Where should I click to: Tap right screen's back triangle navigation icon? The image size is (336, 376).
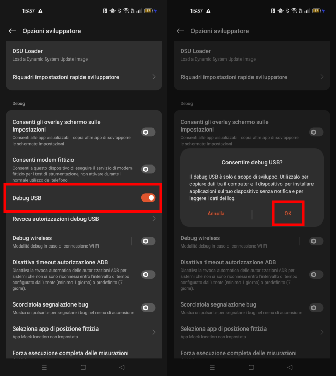(x=290, y=367)
